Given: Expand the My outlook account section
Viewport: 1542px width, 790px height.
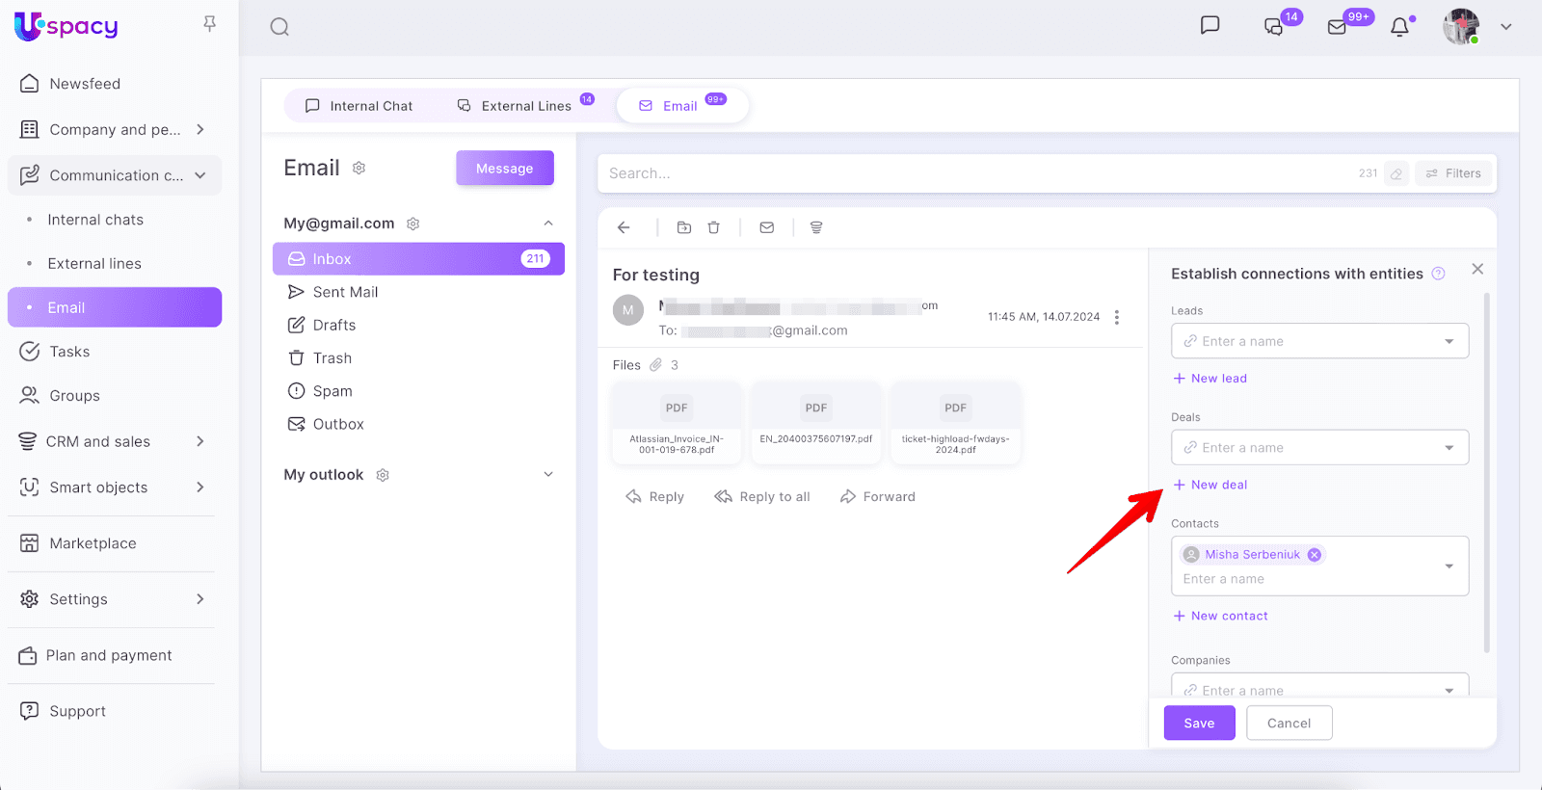Looking at the screenshot, I should point(548,475).
